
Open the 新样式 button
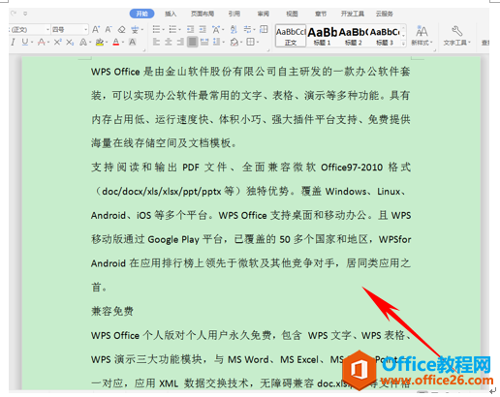click(422, 36)
